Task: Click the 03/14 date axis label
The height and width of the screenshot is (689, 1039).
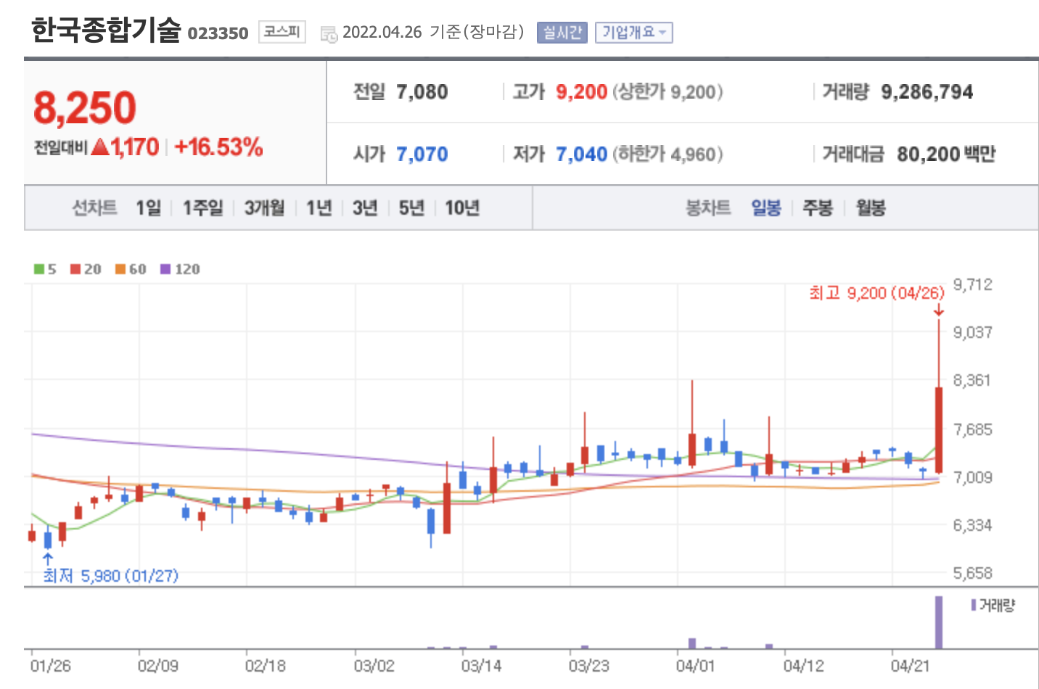Action: (481, 666)
